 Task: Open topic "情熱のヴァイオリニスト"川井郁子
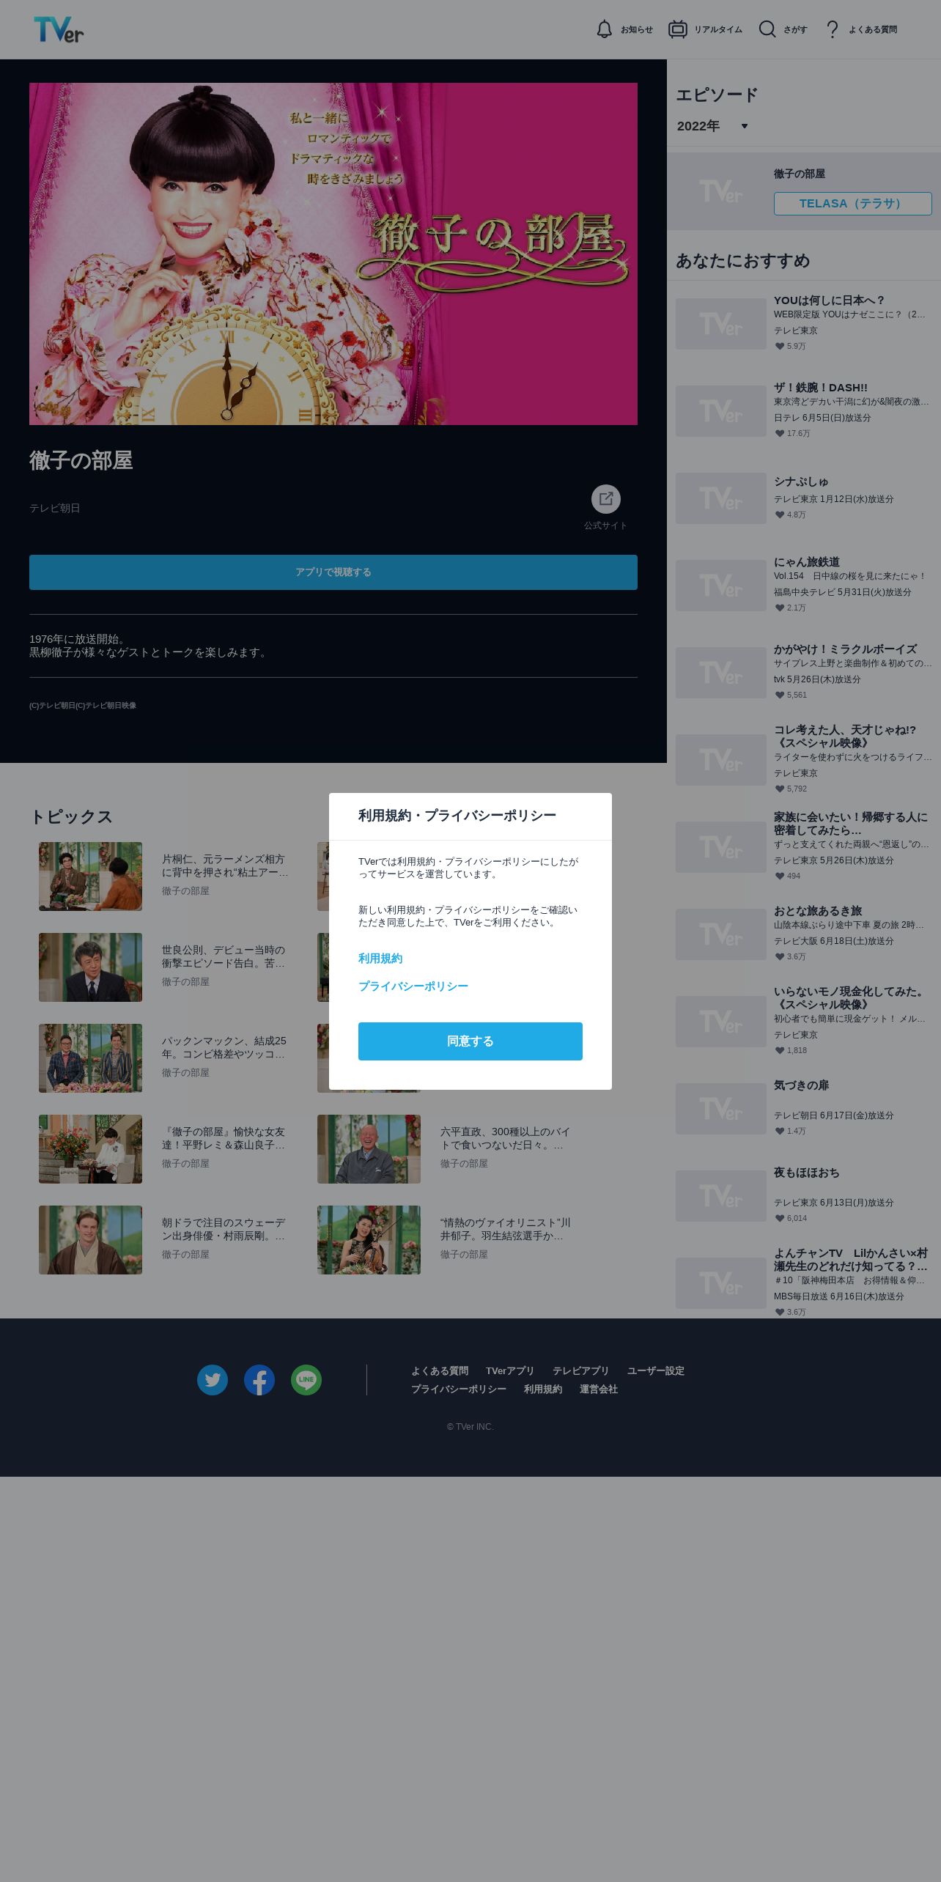(504, 1230)
